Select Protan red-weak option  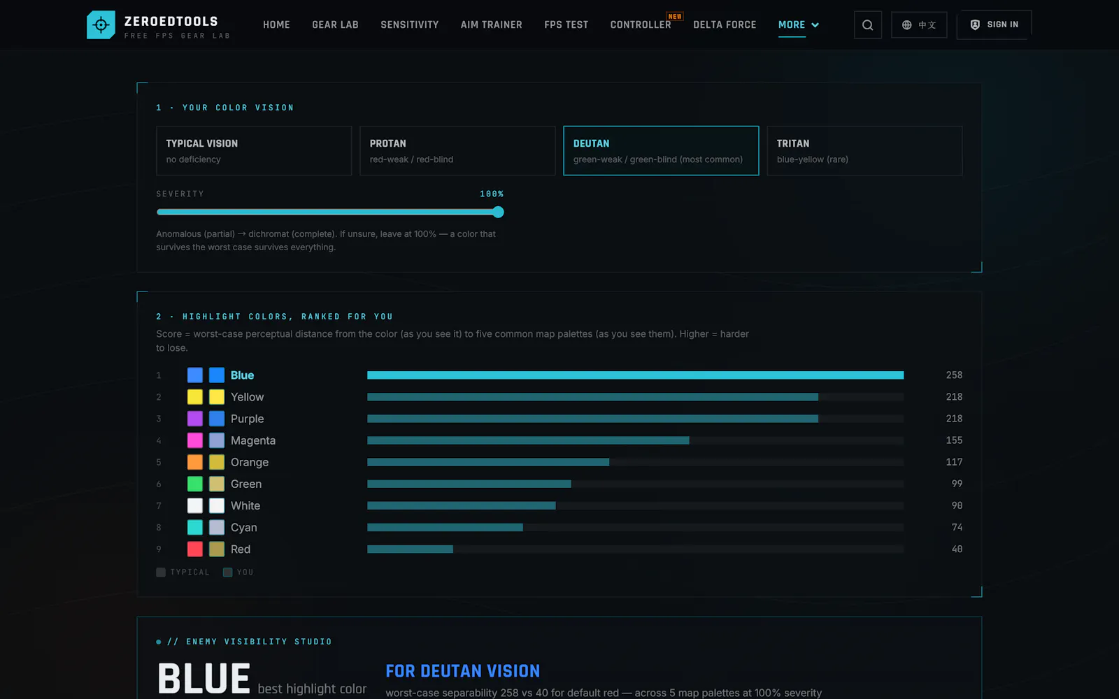(x=457, y=150)
